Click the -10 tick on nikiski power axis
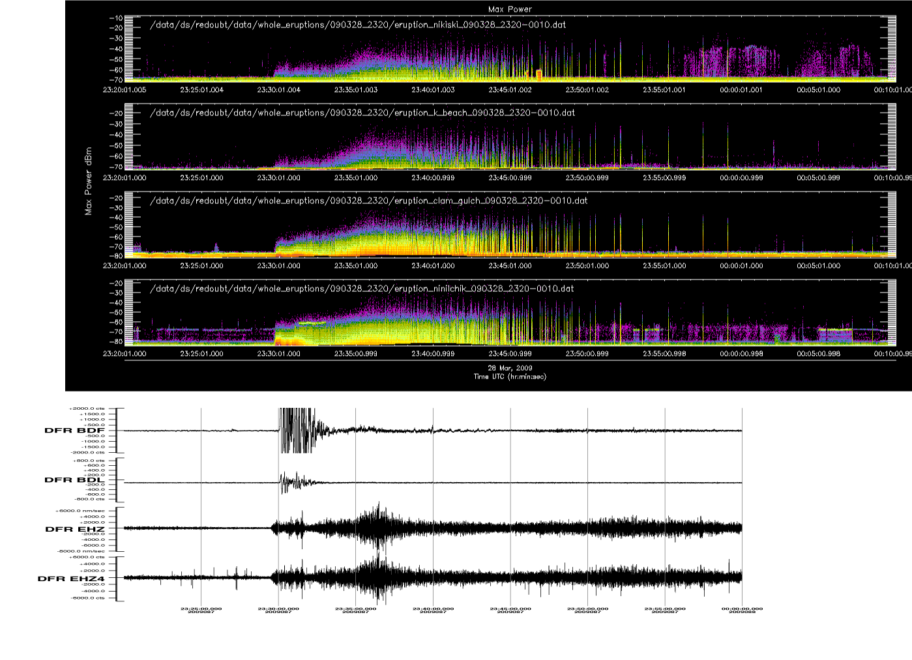Viewport: 912px width, 660px height. click(x=117, y=18)
